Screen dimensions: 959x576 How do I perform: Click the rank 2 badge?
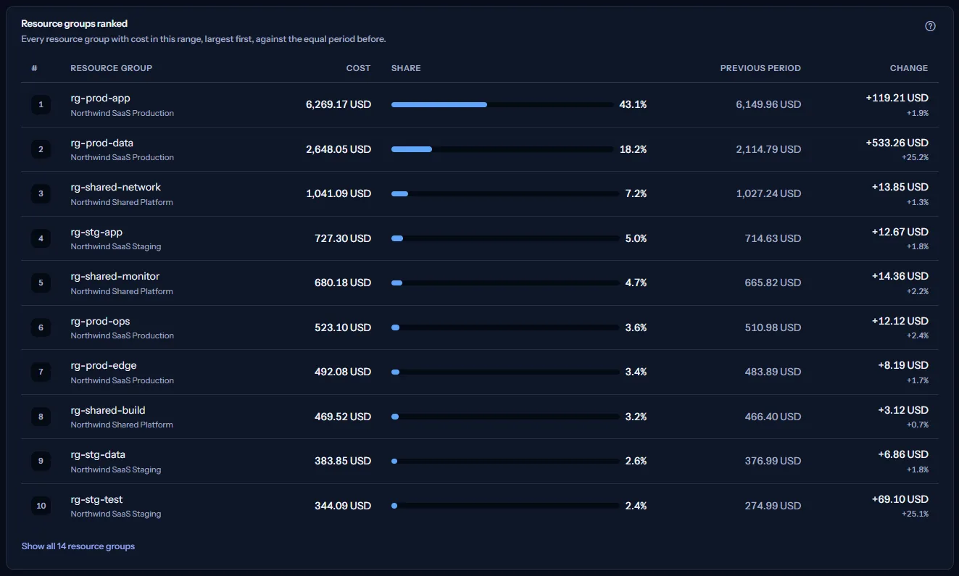pos(41,150)
